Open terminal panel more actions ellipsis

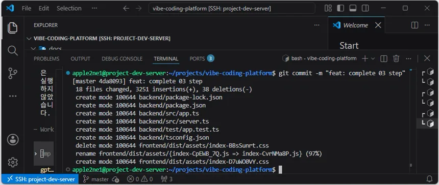408,58
